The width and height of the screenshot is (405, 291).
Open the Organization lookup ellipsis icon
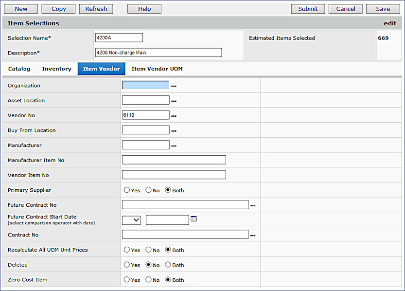(x=174, y=86)
